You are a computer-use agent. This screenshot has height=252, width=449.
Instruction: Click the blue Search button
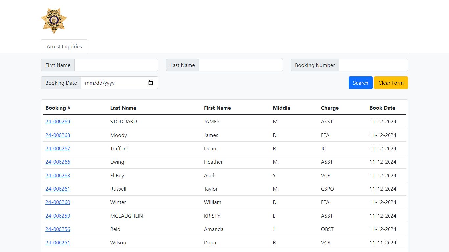(x=361, y=83)
